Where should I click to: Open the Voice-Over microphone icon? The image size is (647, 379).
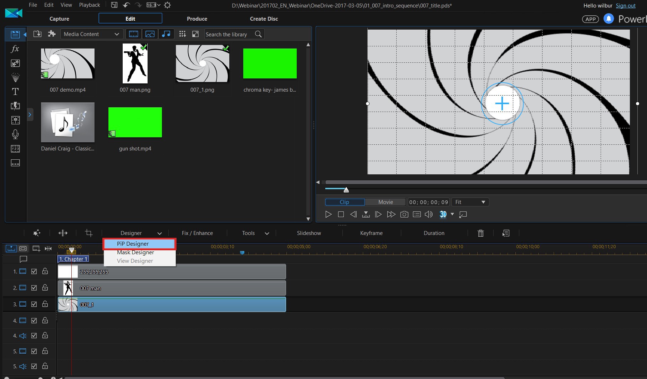tap(15, 134)
